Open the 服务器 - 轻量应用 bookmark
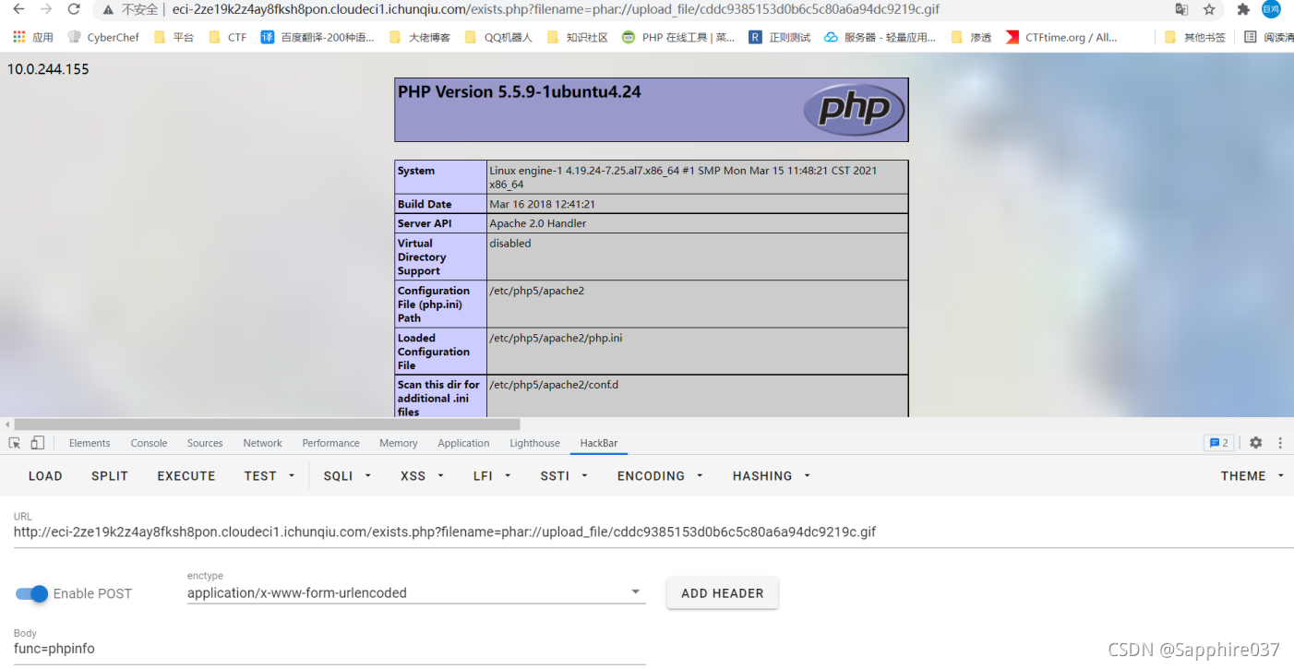Image resolution: width=1294 pixels, height=669 pixels. tap(880, 38)
